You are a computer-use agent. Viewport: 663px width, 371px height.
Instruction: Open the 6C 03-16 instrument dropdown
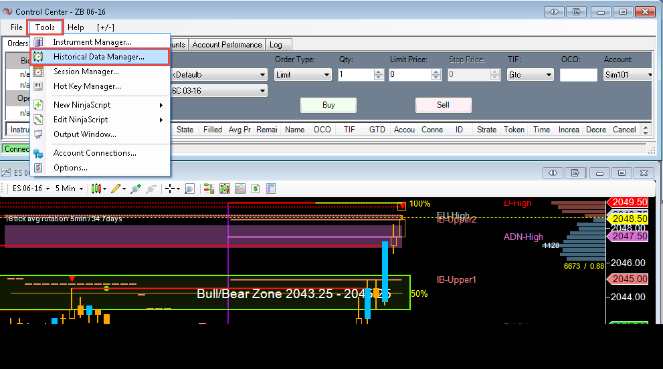click(219, 91)
